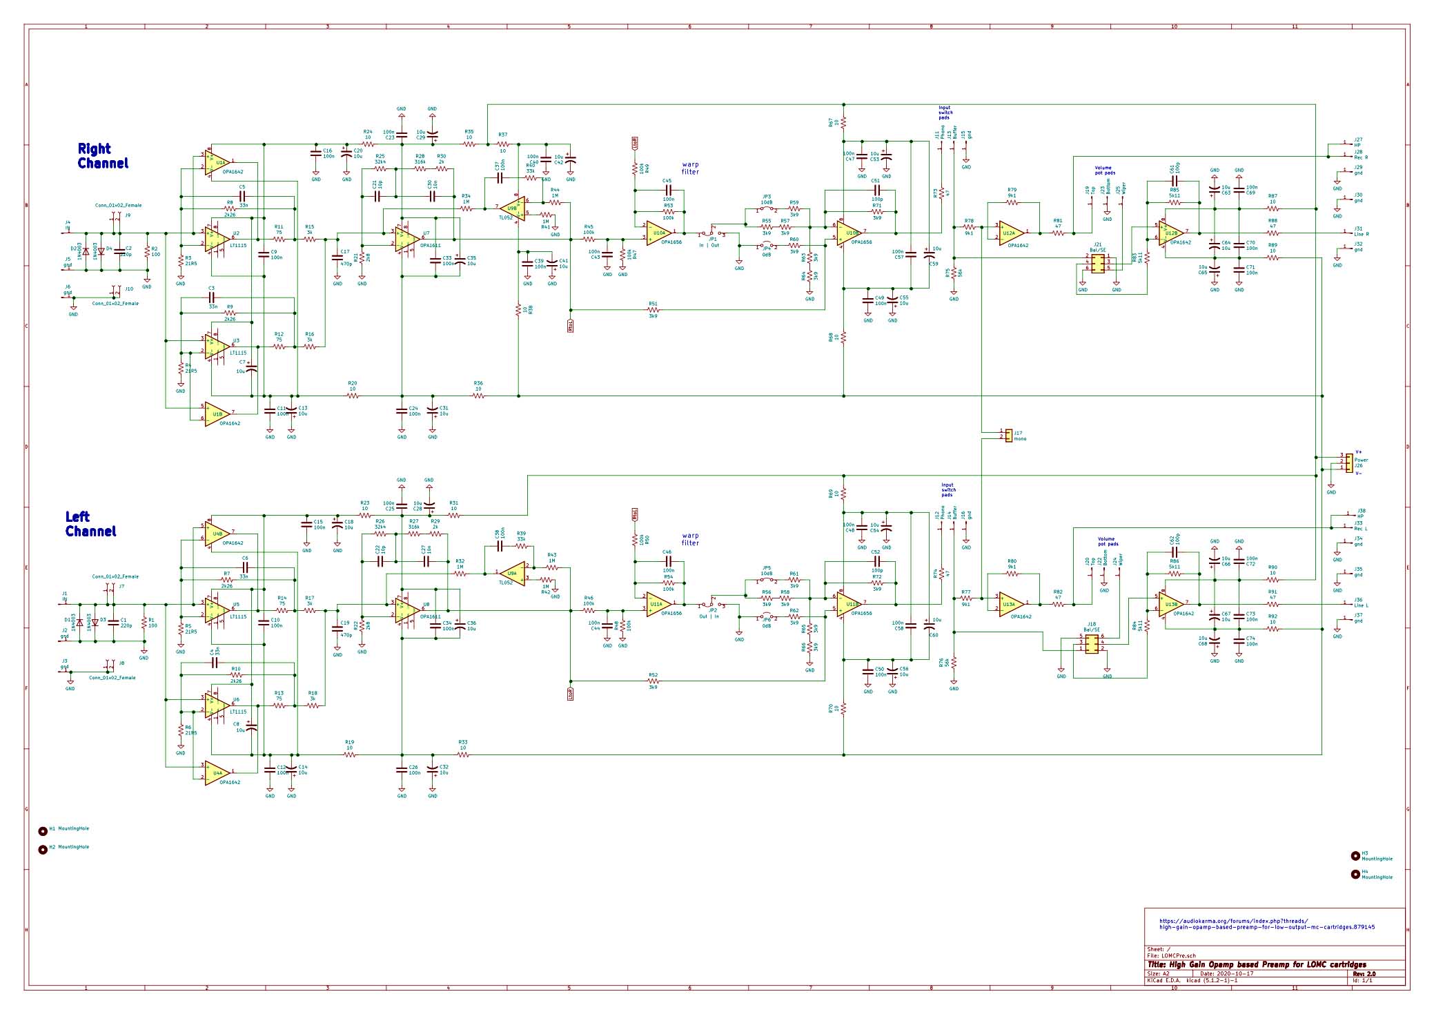The height and width of the screenshot is (1014, 1434).
Task: Select the J17 mono jumper connector
Action: [1008, 436]
